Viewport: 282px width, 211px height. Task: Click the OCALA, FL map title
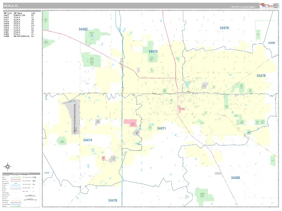11,6
